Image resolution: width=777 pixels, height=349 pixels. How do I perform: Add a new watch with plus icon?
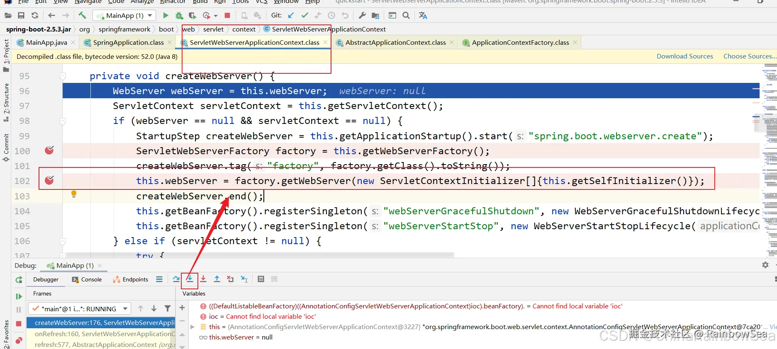pos(182,308)
